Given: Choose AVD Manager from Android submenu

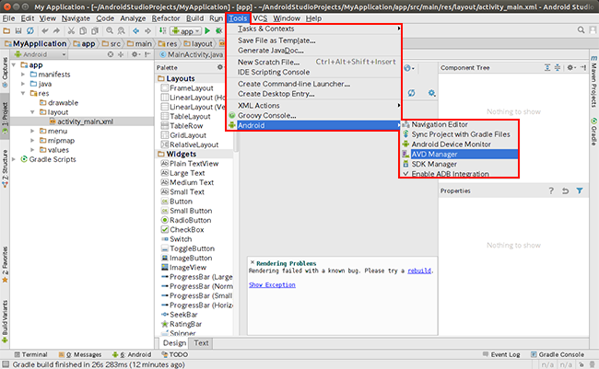Looking at the screenshot, I should 459,155.
